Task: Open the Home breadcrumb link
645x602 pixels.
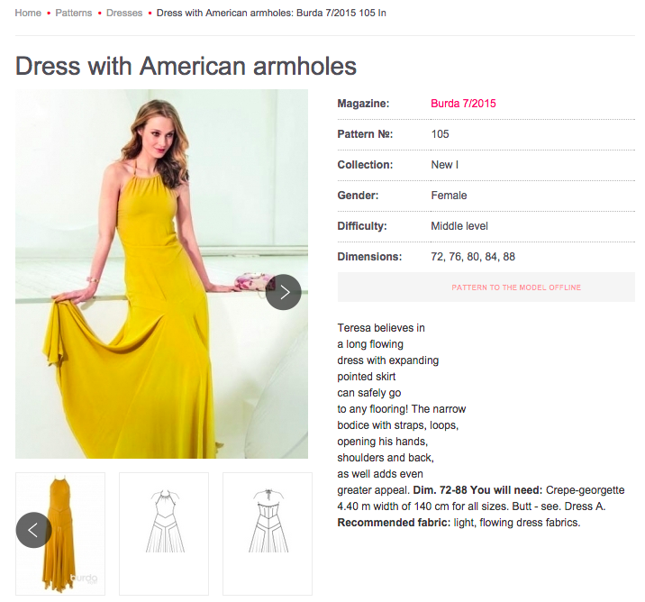Action: (x=28, y=14)
